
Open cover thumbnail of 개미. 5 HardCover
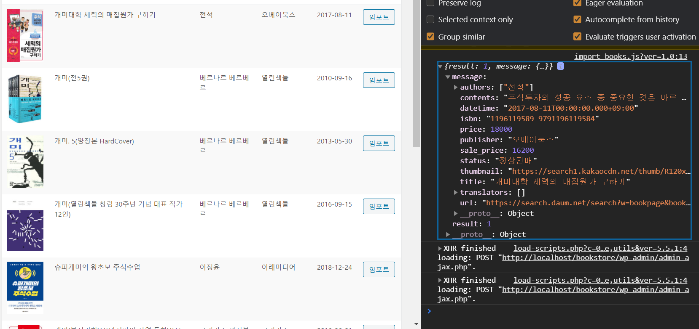pos(25,162)
